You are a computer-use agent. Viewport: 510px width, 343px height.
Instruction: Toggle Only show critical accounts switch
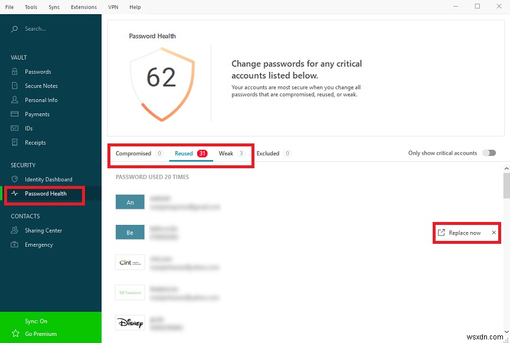(489, 153)
